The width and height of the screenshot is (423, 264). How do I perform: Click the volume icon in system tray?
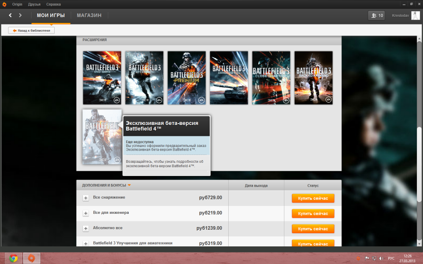coord(381,258)
